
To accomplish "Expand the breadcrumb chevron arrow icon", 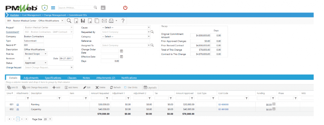I will click(7, 15).
